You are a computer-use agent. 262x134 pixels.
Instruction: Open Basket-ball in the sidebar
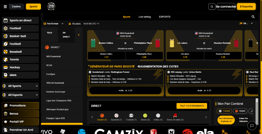point(20,36)
